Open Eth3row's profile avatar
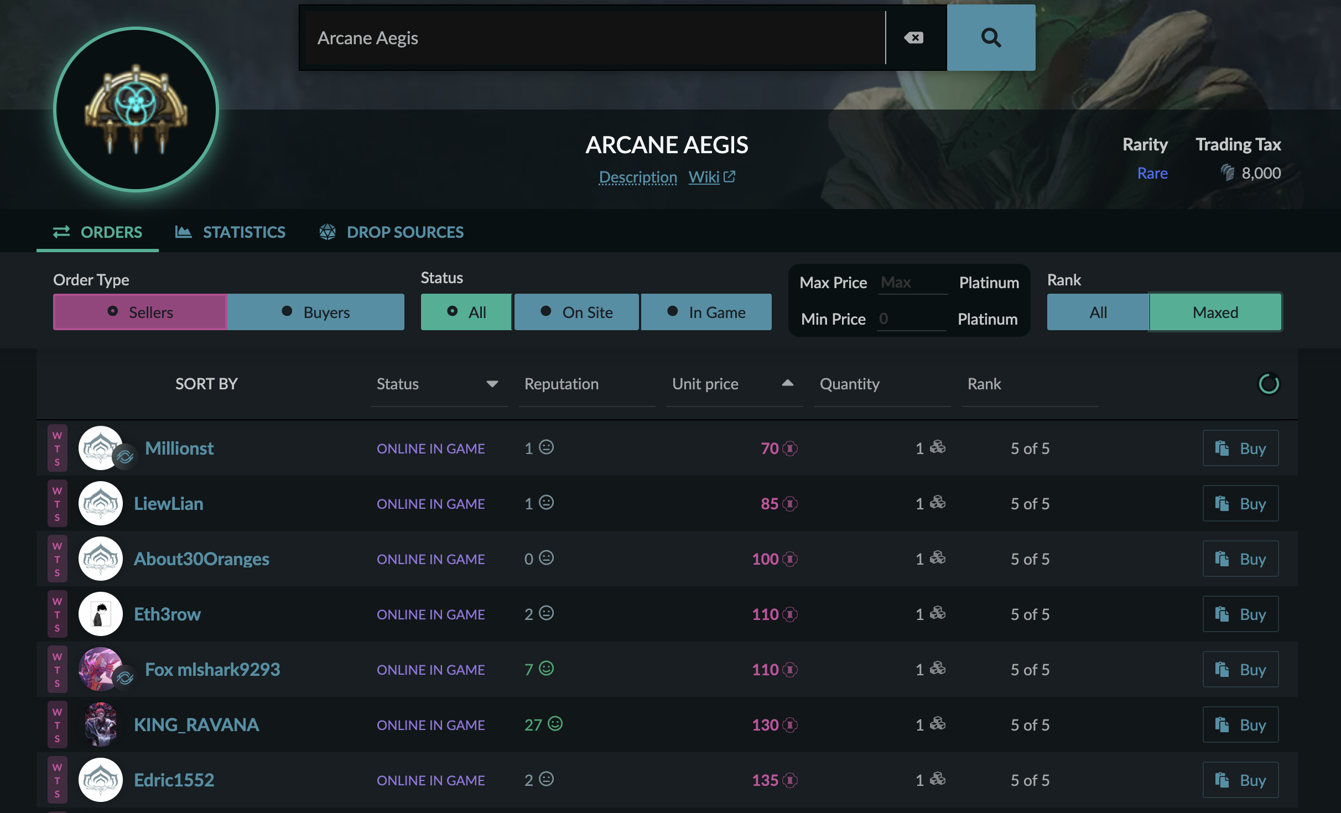 (x=100, y=614)
